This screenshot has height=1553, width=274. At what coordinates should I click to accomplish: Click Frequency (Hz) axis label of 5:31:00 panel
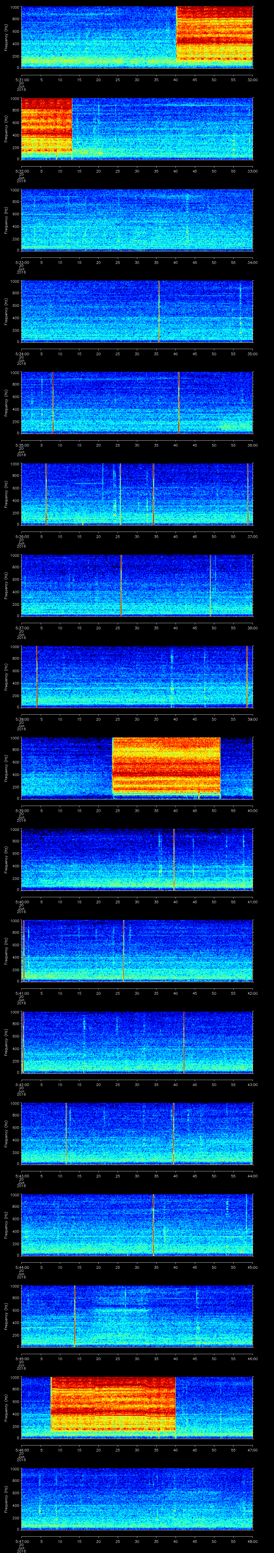pyautogui.click(x=6, y=37)
